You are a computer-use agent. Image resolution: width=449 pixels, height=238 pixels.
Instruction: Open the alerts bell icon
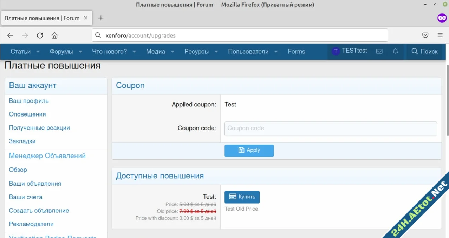(395, 52)
